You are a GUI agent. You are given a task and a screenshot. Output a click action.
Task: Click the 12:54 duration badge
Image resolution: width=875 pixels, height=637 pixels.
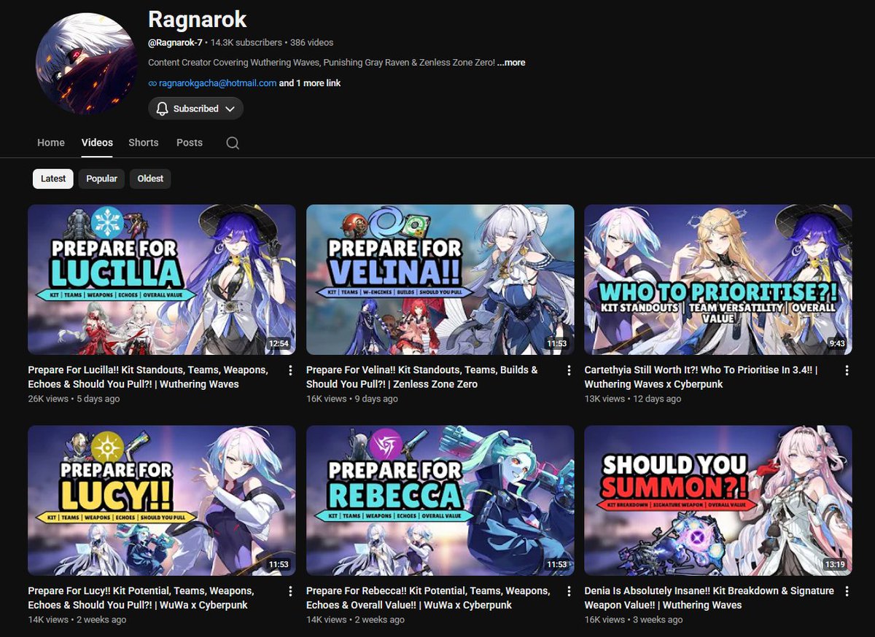279,343
